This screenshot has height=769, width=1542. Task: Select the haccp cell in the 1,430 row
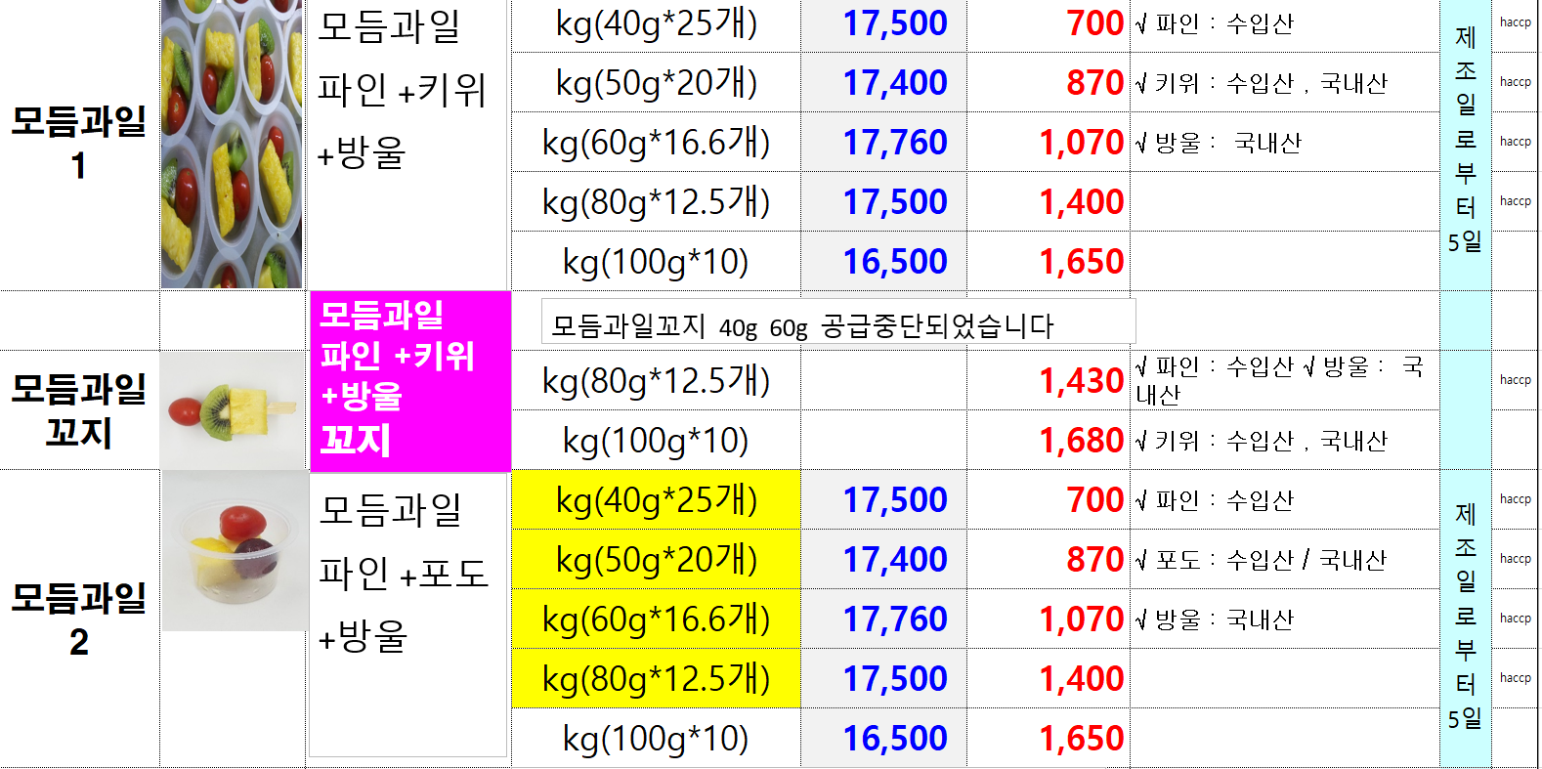click(1515, 381)
